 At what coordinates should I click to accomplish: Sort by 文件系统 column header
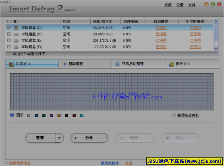(133, 21)
